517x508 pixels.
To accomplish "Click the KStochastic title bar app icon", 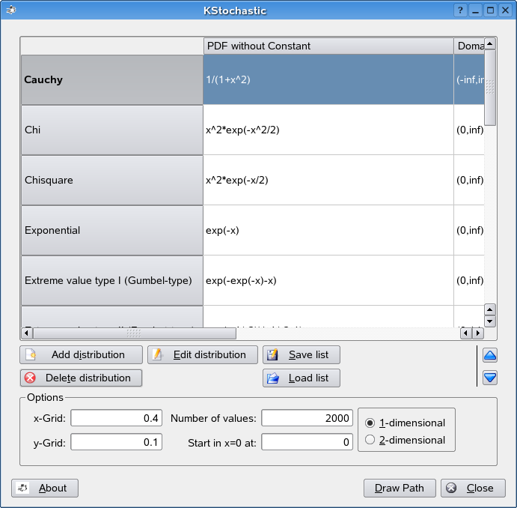I will click(x=10, y=10).
